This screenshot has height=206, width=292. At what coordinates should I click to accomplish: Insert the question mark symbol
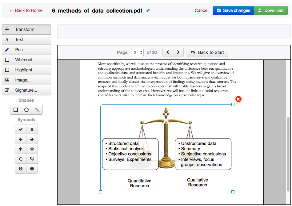(x=21, y=169)
